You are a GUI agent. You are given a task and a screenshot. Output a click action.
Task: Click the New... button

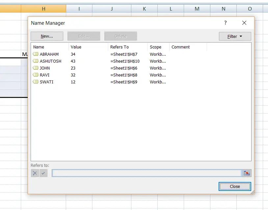point(47,36)
